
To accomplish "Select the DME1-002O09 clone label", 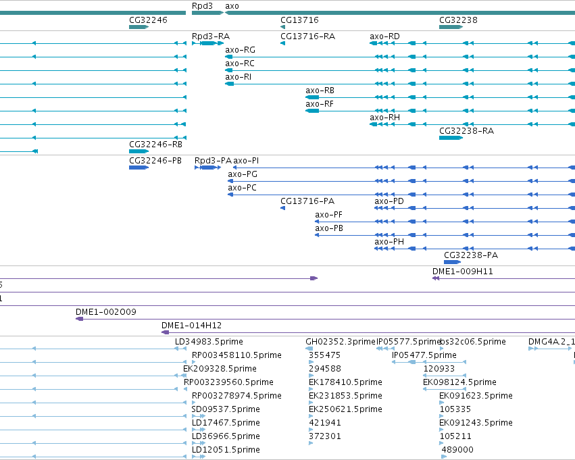I will tap(106, 312).
